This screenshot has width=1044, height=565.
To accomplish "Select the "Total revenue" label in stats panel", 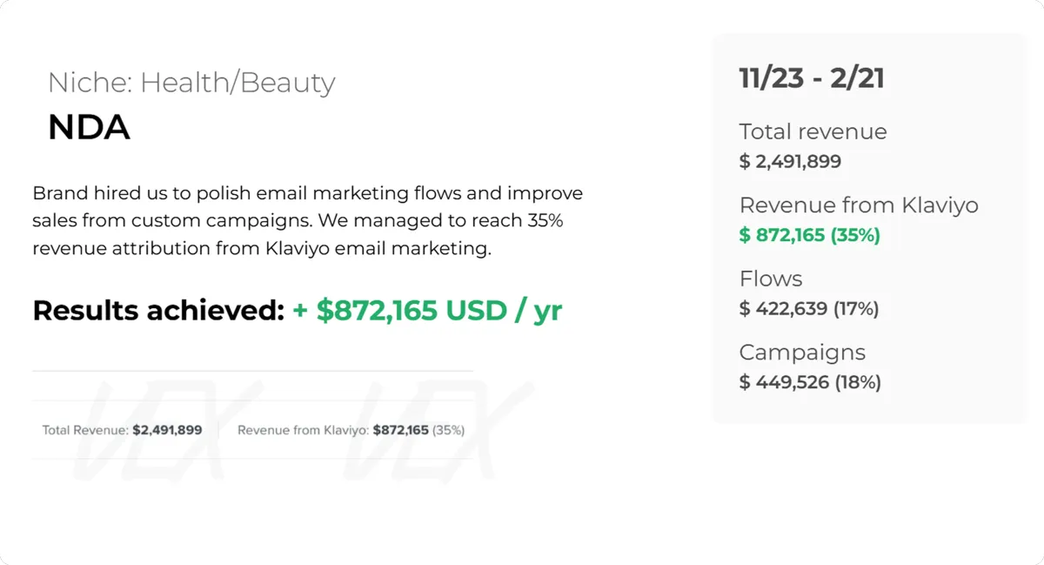I will 813,131.
